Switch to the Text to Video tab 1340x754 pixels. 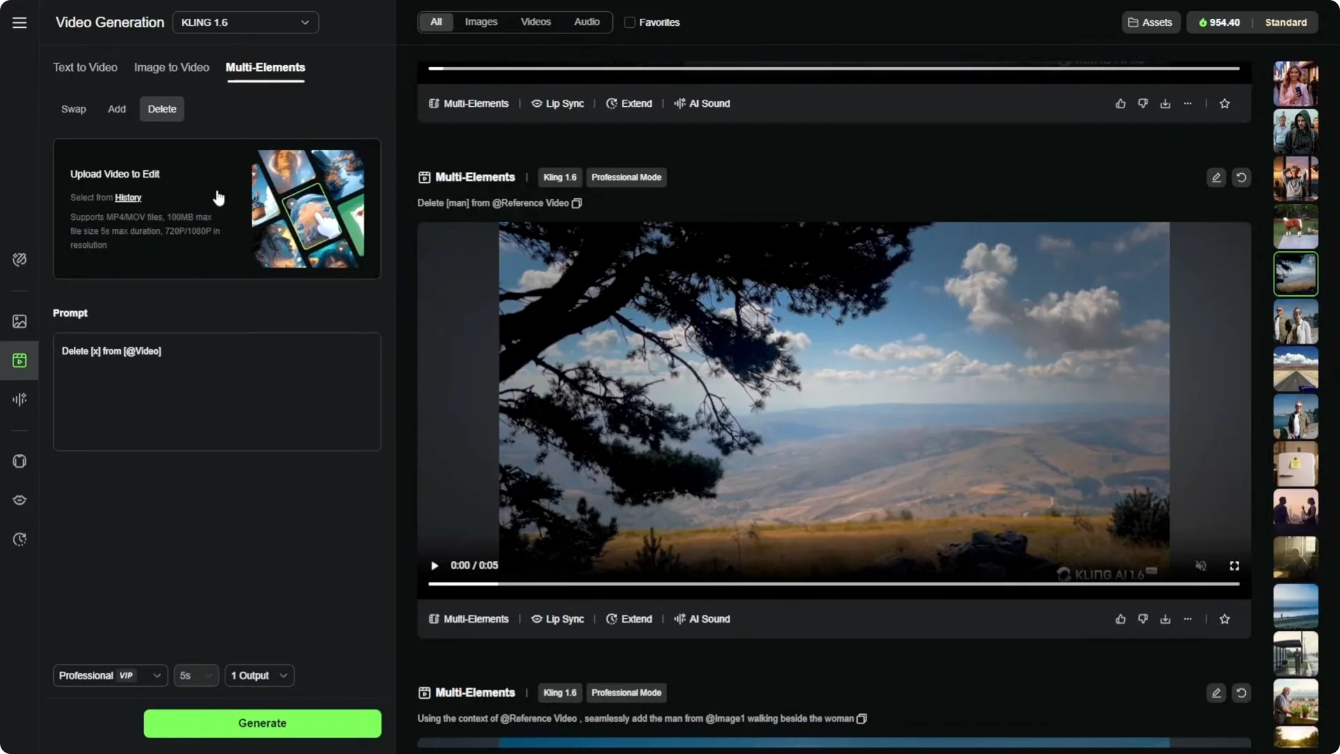click(85, 67)
